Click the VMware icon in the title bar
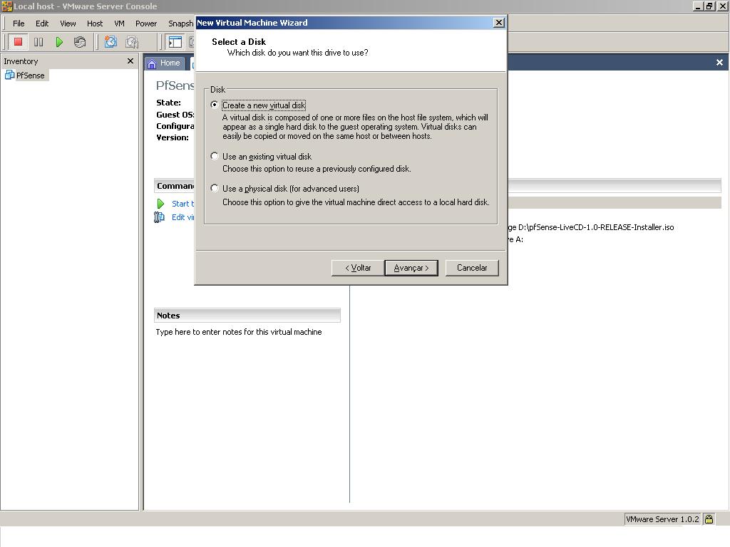Screen dimensions: 730x547 tap(6, 6)
